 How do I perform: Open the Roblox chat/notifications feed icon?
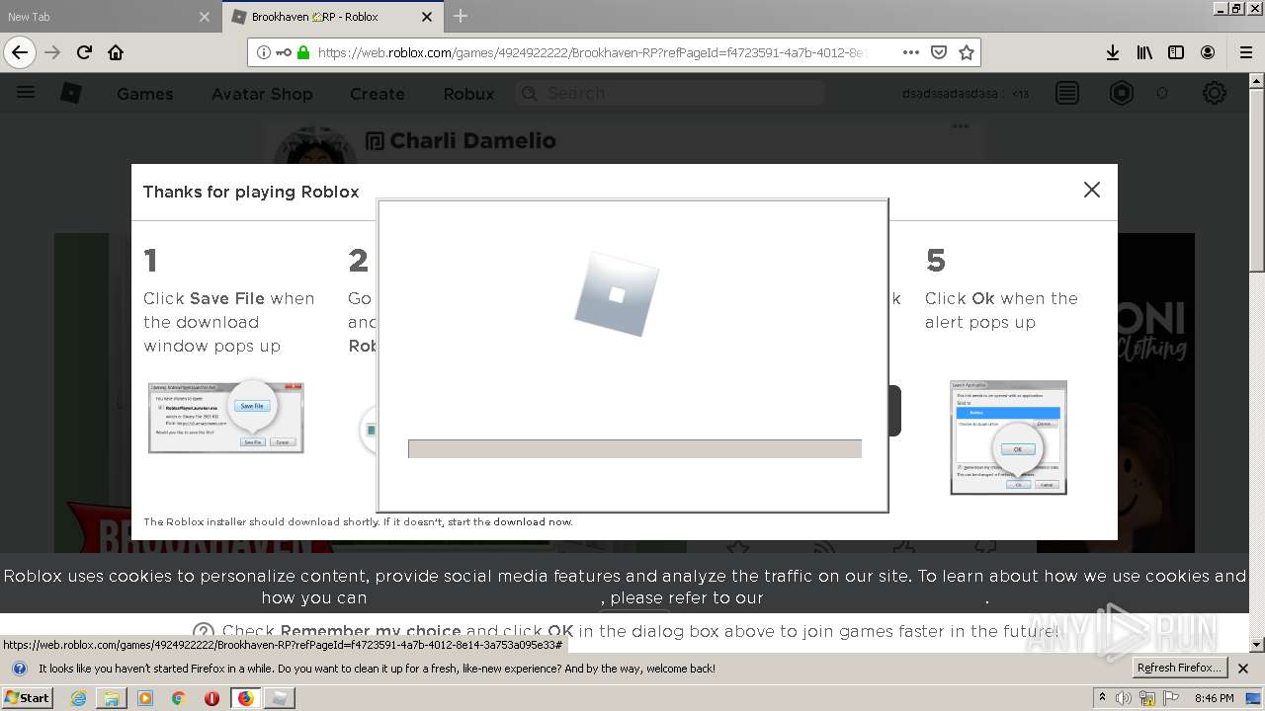point(1067,93)
